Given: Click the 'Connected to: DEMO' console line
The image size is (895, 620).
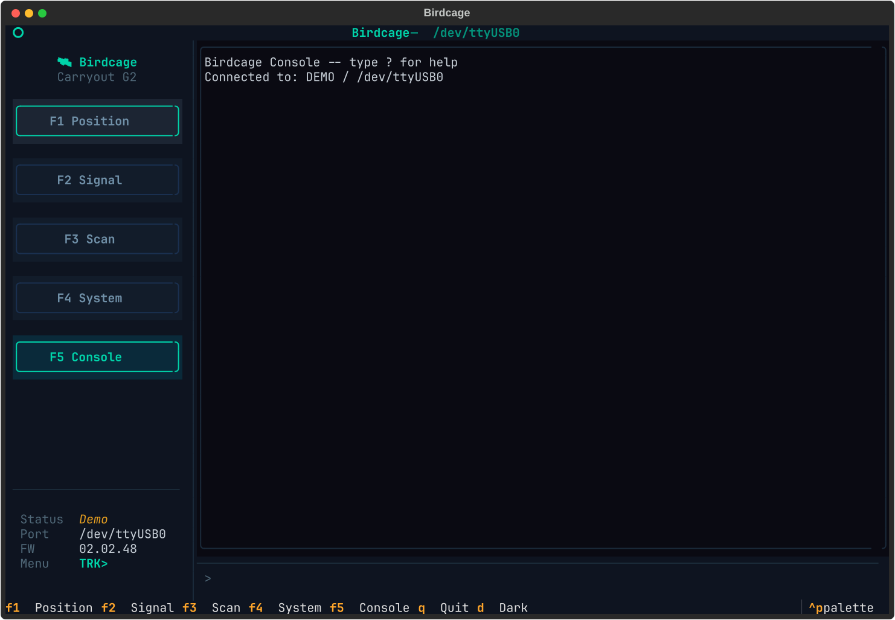Looking at the screenshot, I should point(324,77).
